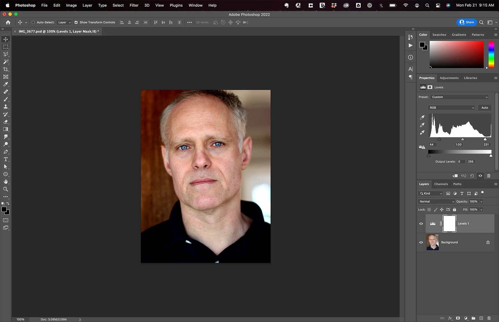Viewport: 499px width, 322px height.
Task: Select the Healing Brush tool
Action: 6,92
